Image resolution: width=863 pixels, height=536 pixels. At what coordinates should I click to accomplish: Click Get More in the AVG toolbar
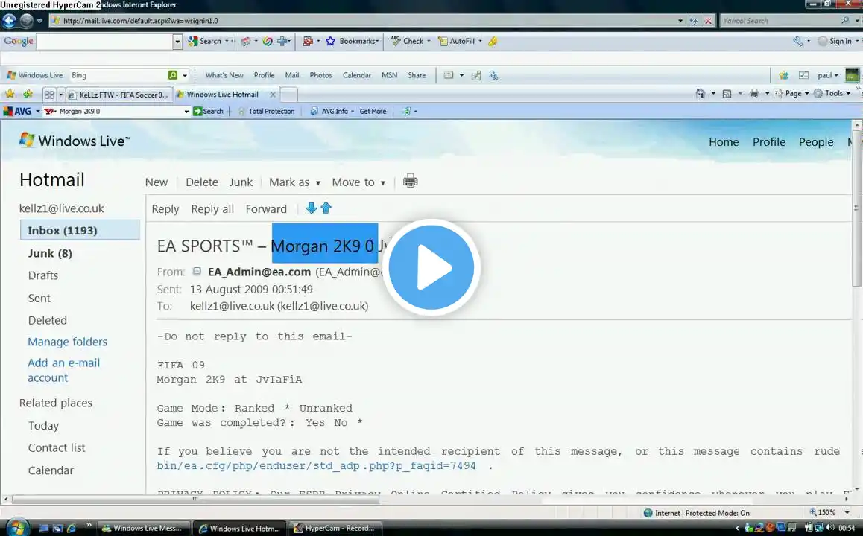coord(373,111)
